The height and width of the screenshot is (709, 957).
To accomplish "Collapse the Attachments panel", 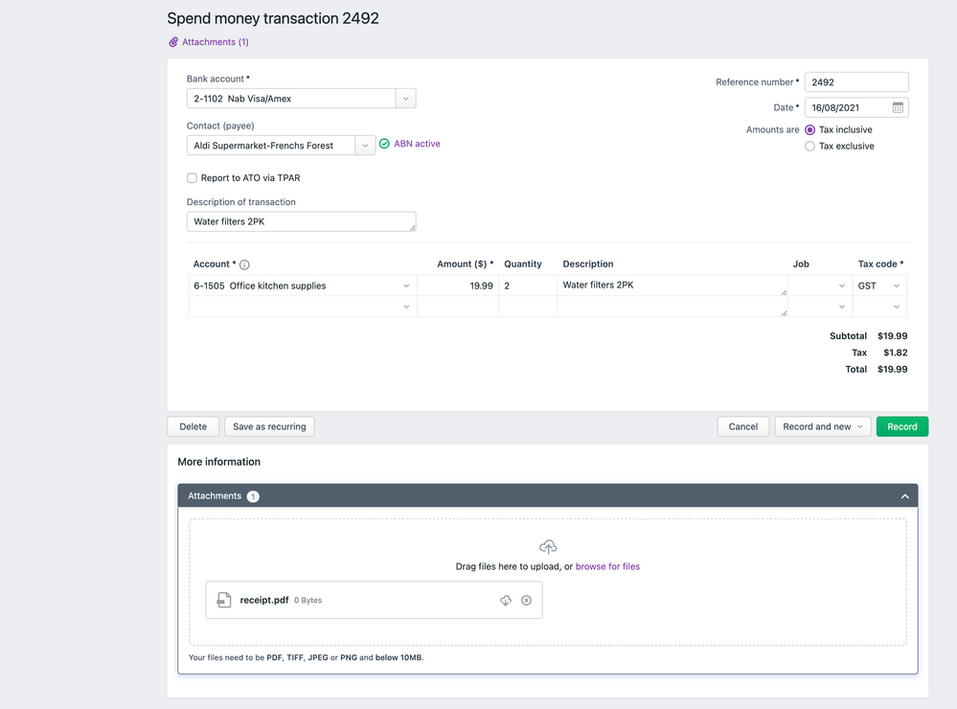I will [x=904, y=496].
